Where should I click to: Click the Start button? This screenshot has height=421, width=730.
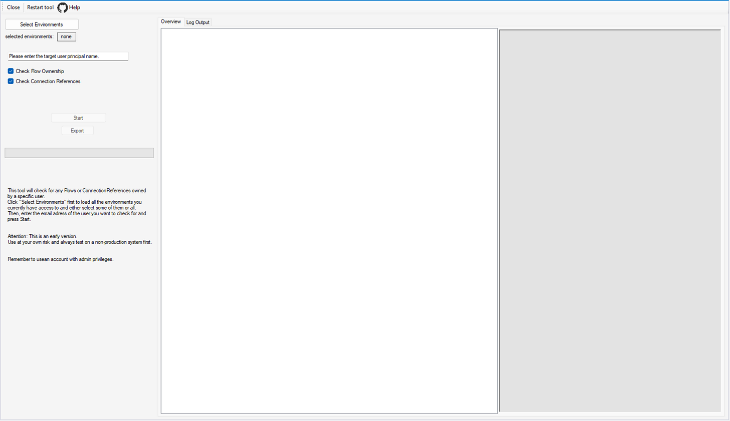point(78,118)
